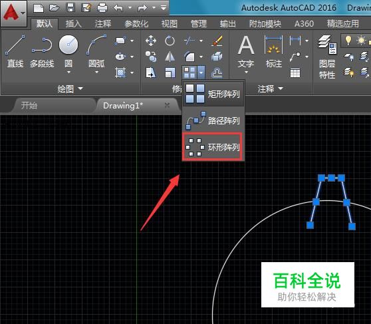Screen dimensions: 371x324
Task: Select the Mirror tool
Action: pyautogui.click(x=170, y=57)
